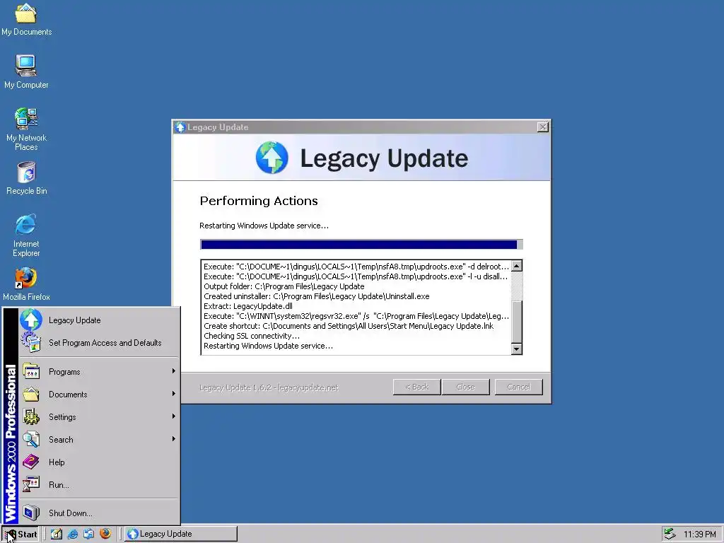
Task: Click the Search magnifier icon in Start menu
Action: pos(31,439)
